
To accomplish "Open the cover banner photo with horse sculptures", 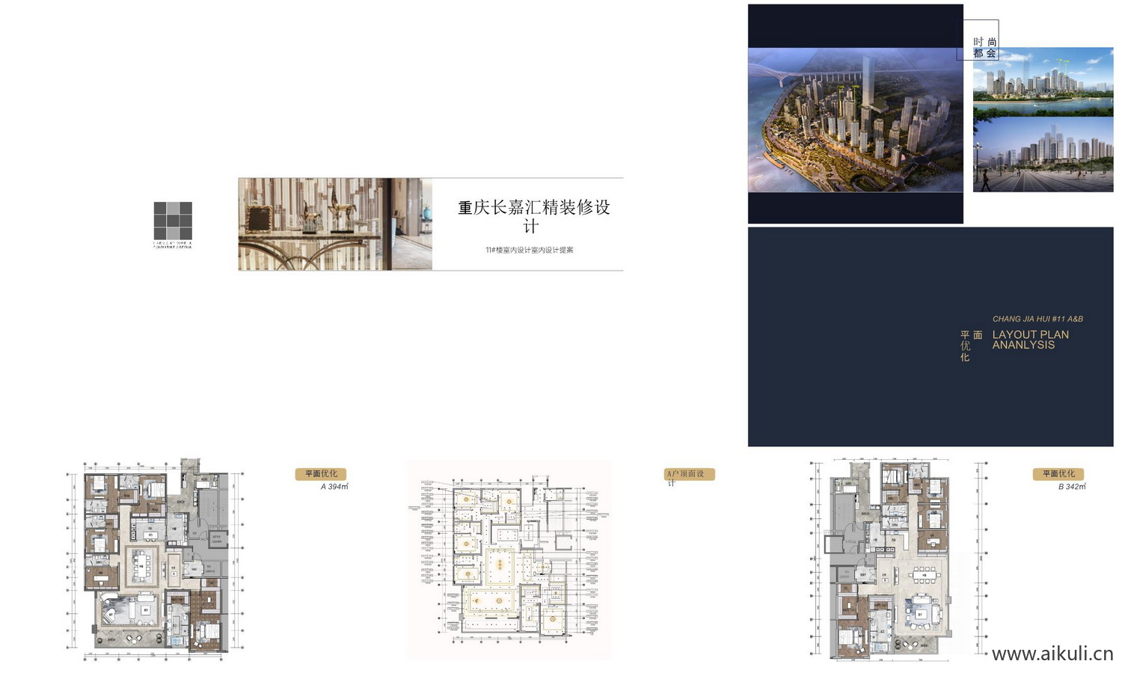I will [x=334, y=224].
